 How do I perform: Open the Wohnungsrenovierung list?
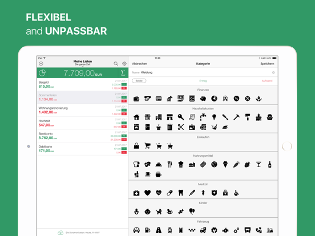[83, 110]
